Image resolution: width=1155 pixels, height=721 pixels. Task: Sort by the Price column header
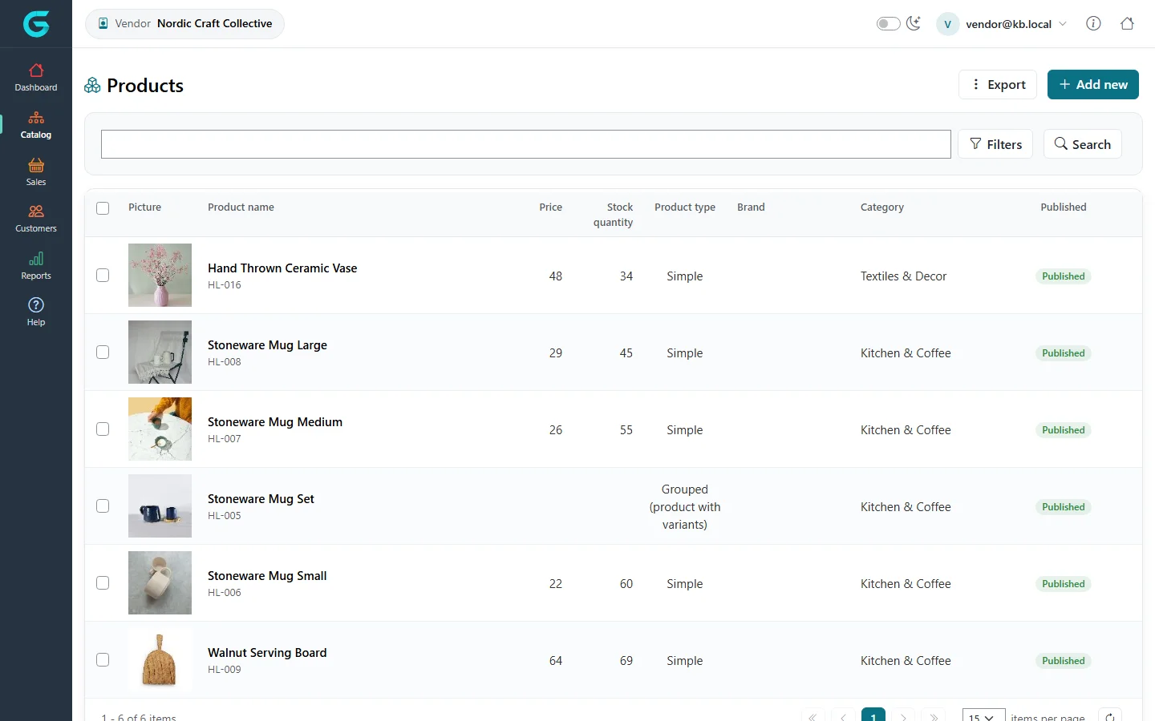[550, 207]
